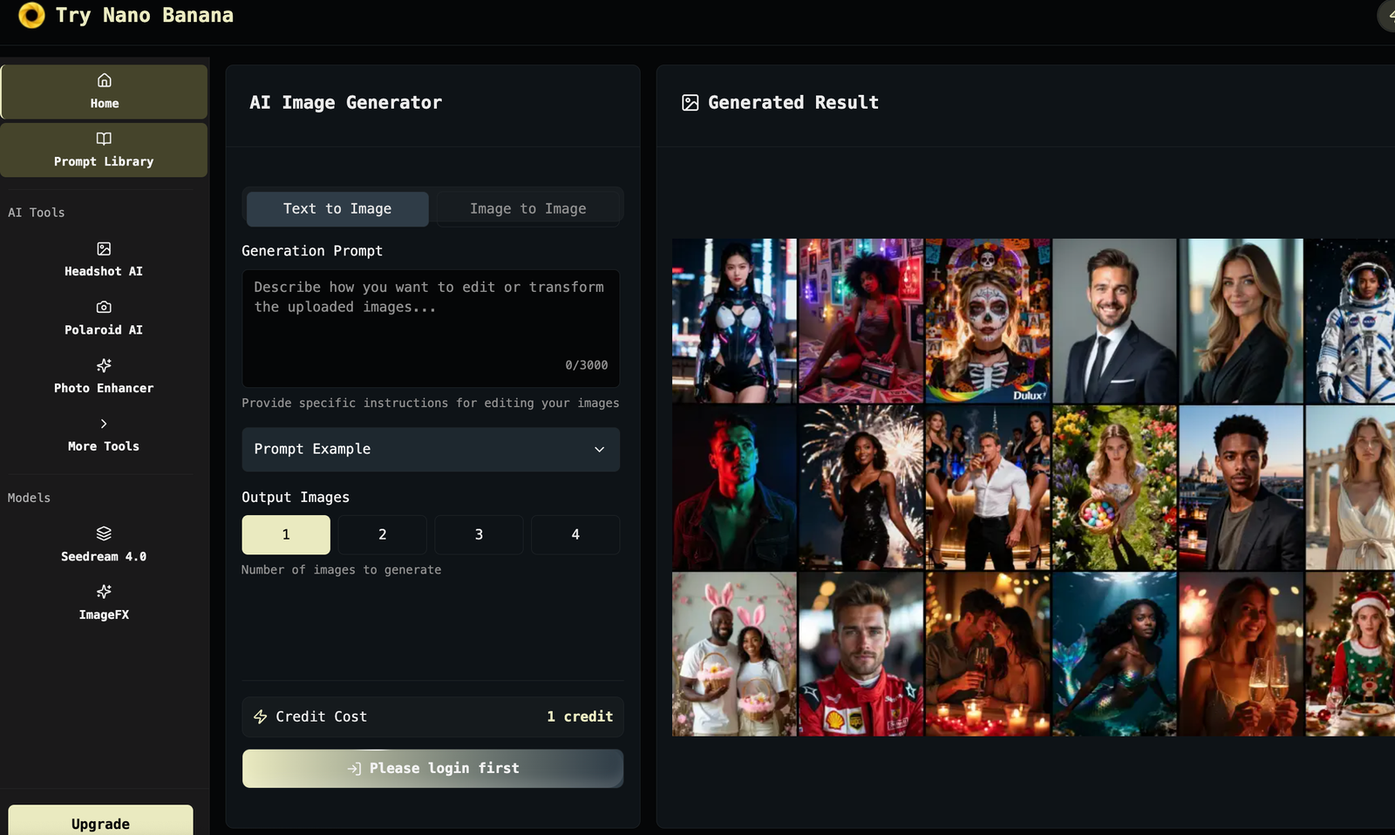Expand More Tools chevron in sidebar
The height and width of the screenshot is (835, 1395).
pyautogui.click(x=104, y=424)
